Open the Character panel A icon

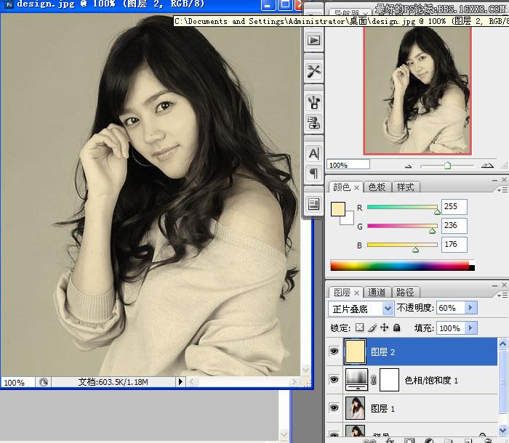[x=313, y=153]
